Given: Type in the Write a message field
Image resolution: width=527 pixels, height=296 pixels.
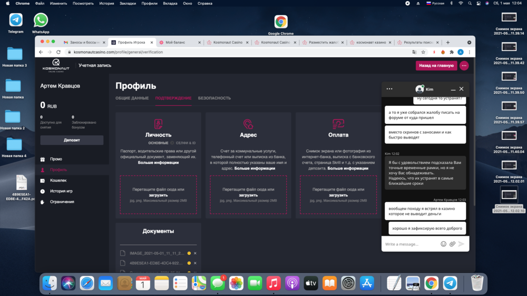Looking at the screenshot, I should coord(410,244).
